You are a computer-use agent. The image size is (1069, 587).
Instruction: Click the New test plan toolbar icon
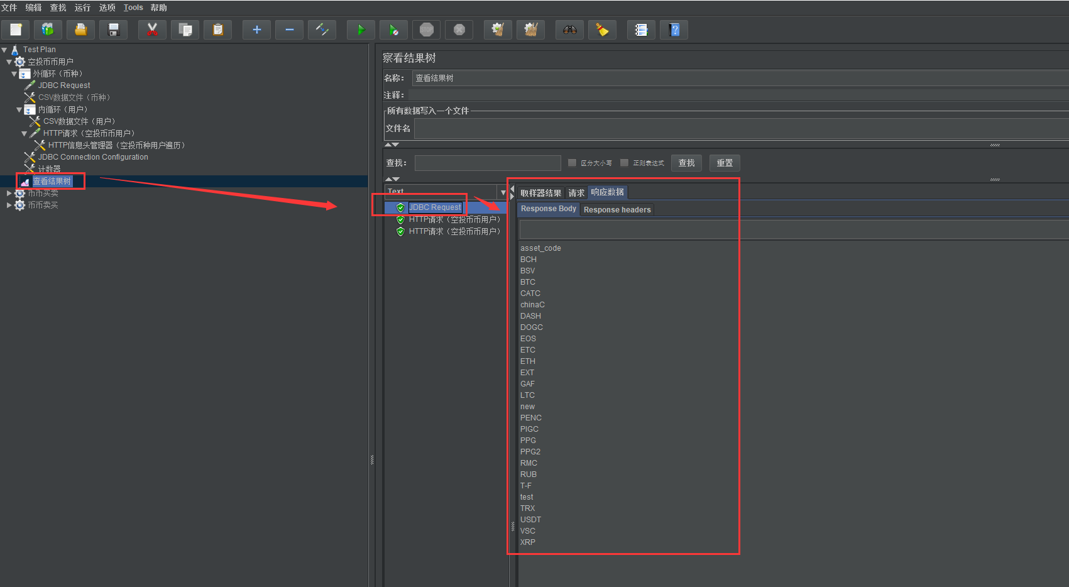pos(16,30)
